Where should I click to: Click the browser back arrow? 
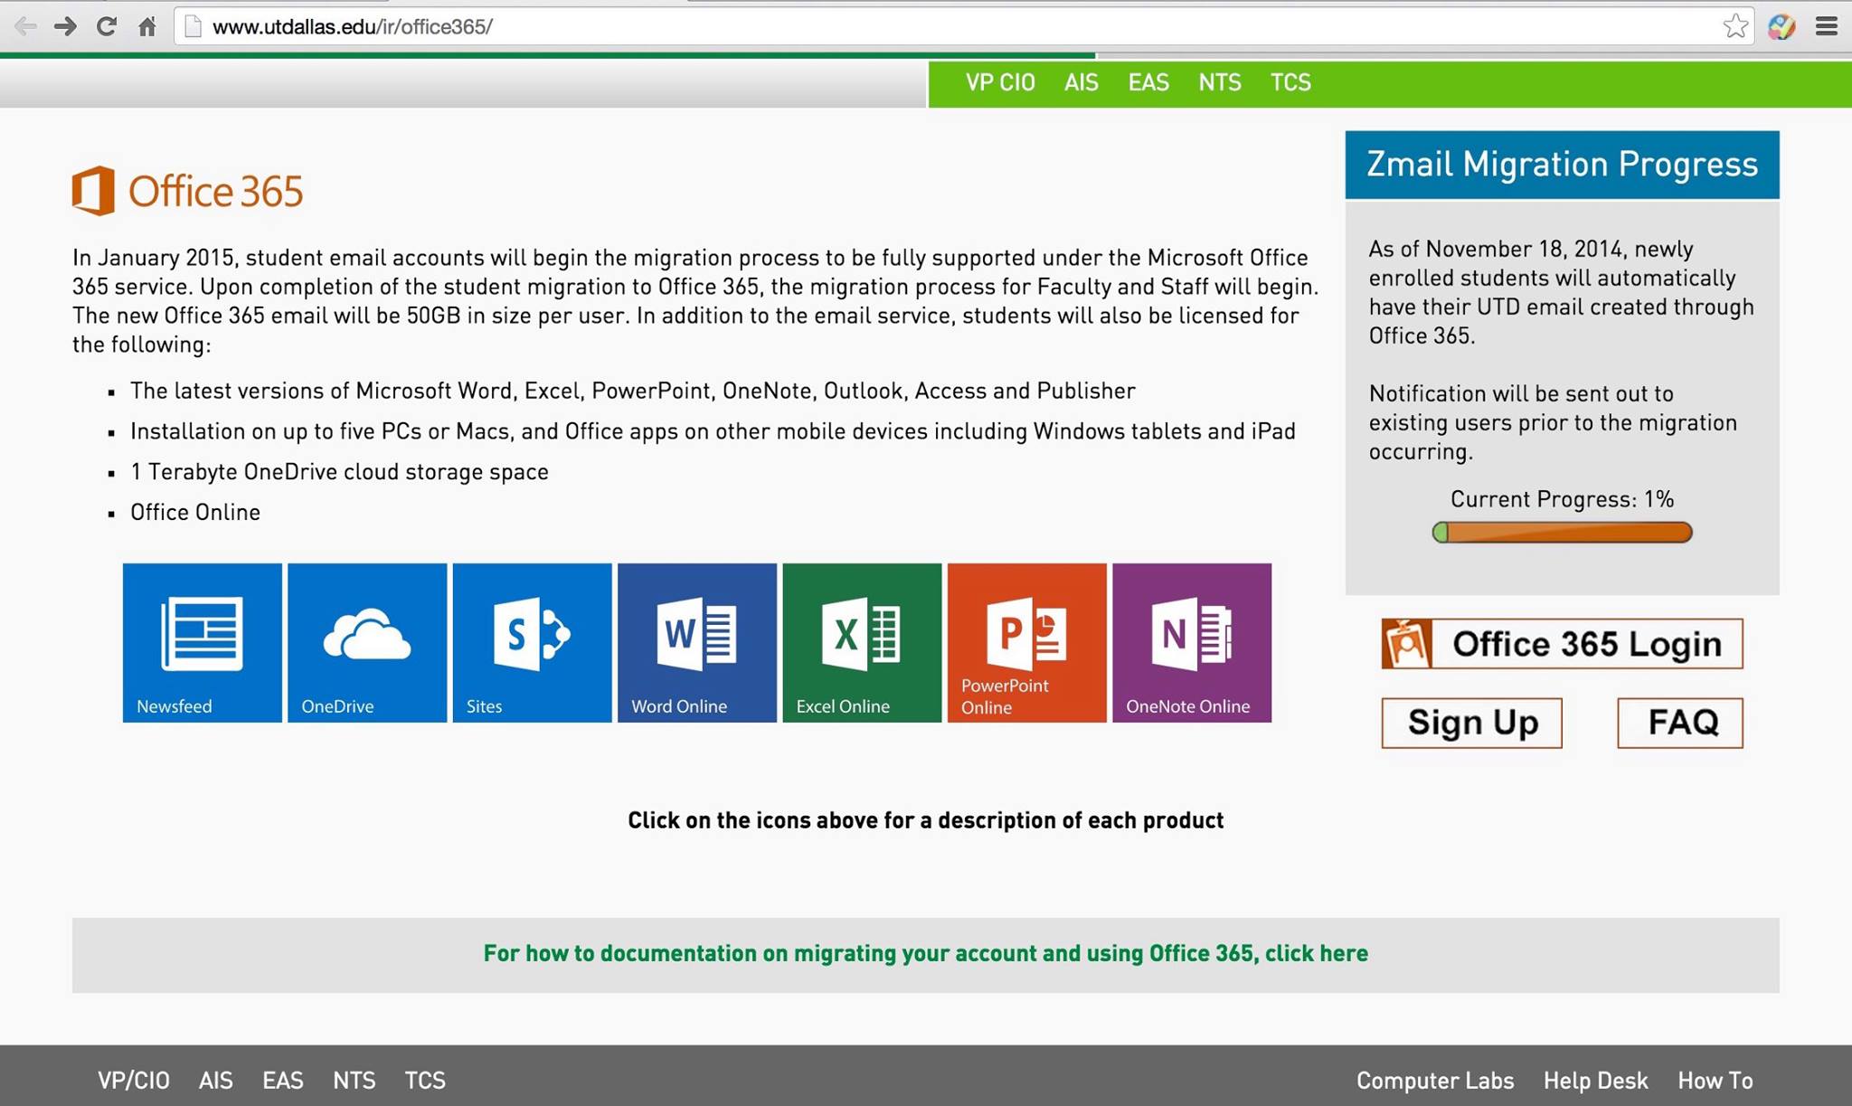click(25, 26)
